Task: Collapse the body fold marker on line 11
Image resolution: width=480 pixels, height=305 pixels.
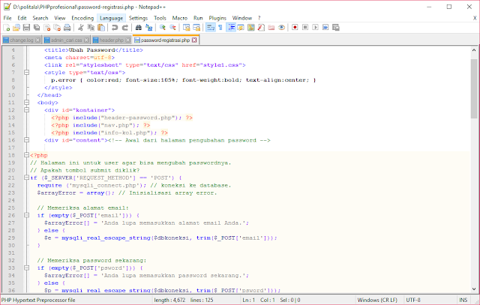Action: pyautogui.click(x=27, y=103)
